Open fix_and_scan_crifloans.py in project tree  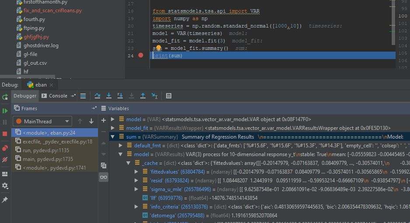[x=52, y=10]
